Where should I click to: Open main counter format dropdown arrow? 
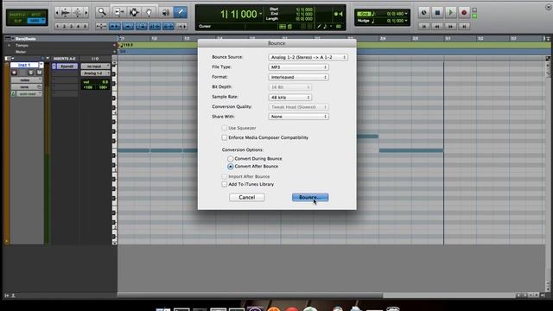click(x=261, y=14)
